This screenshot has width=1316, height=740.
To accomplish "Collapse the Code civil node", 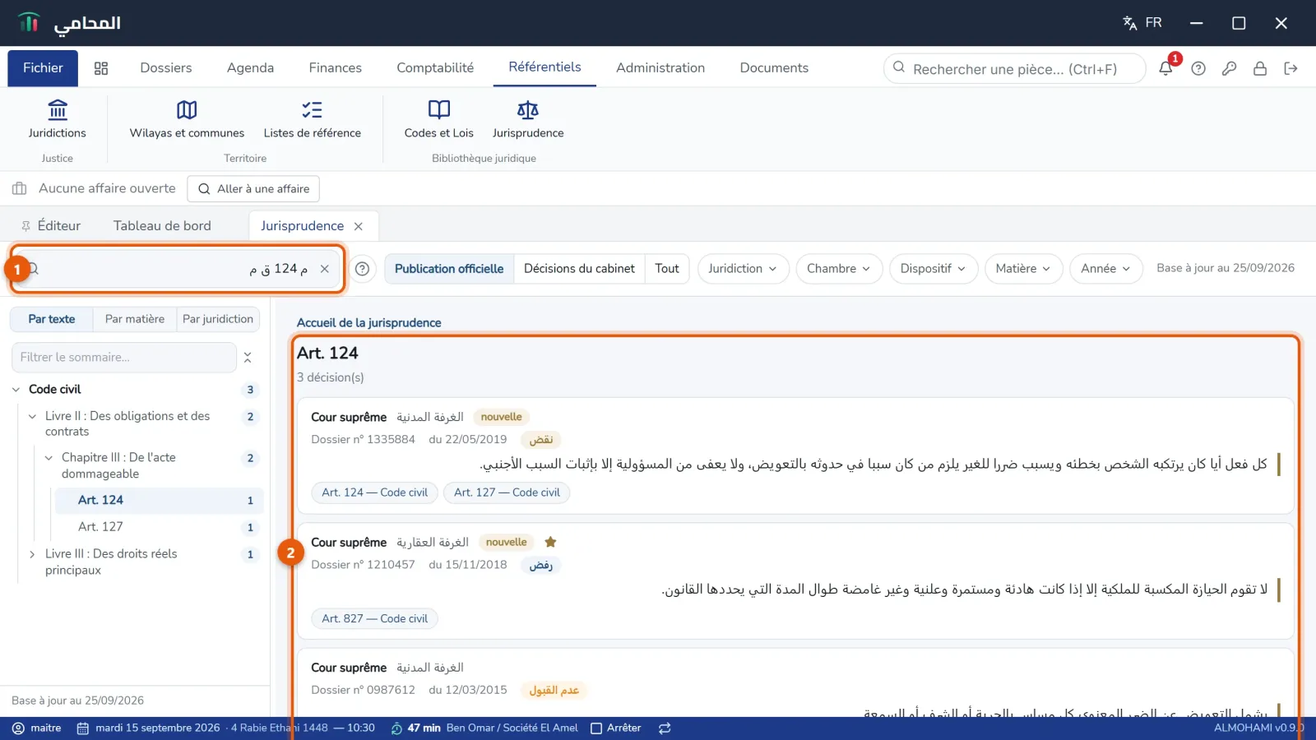I will point(16,390).
